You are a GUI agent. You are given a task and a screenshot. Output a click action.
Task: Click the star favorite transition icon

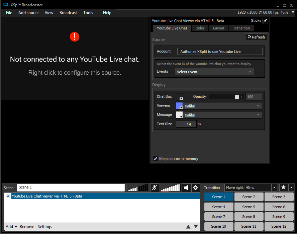(x=283, y=187)
